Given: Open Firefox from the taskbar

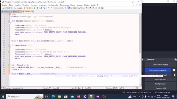Looking at the screenshot, I should pos(79,97).
